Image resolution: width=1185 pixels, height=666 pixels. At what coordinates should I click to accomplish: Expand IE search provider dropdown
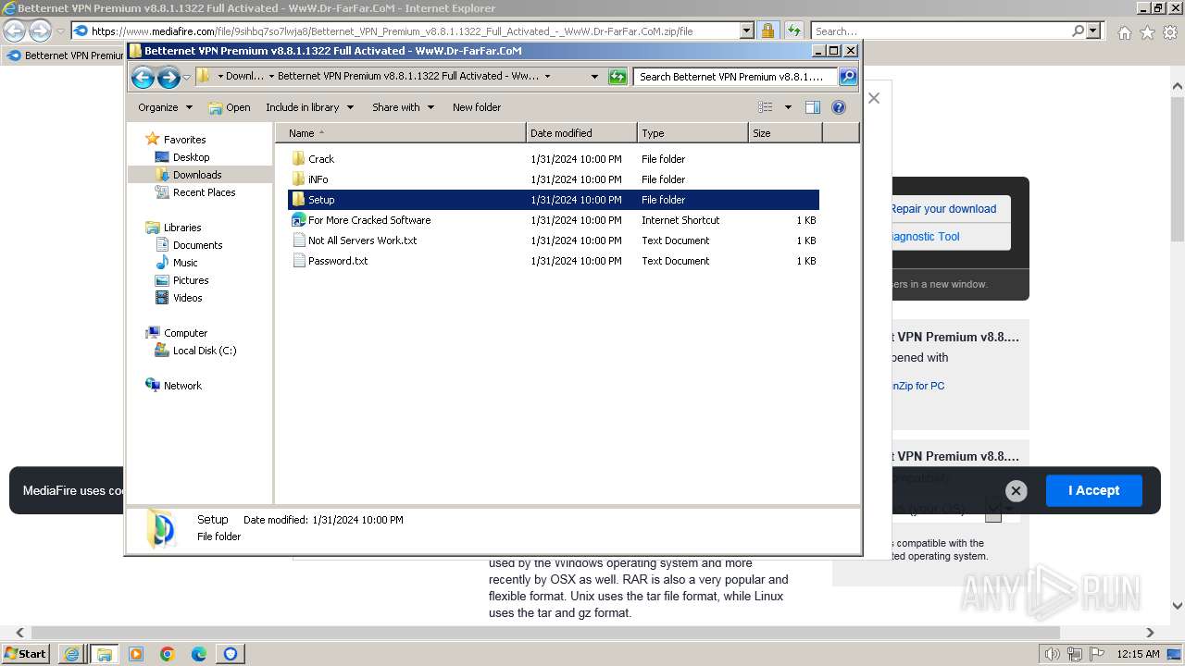[x=1094, y=31]
